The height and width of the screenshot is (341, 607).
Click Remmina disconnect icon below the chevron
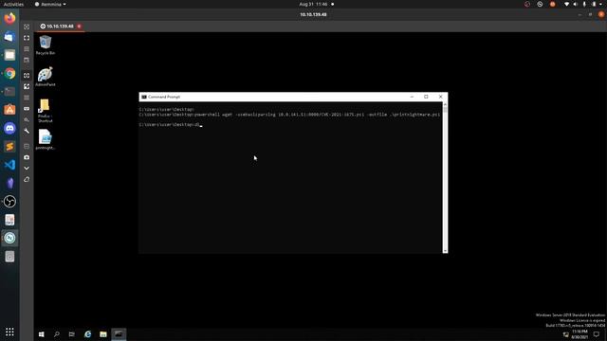(x=27, y=179)
